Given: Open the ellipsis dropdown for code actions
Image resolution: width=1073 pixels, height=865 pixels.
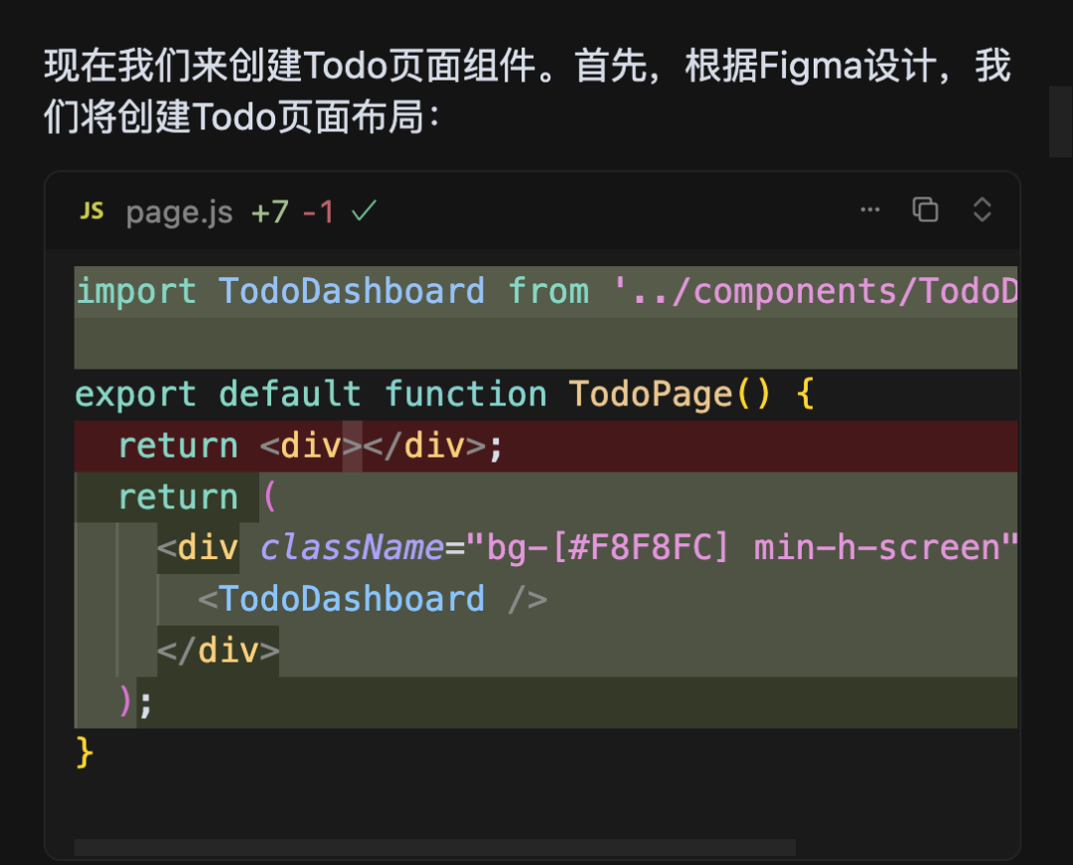Looking at the screenshot, I should pyautogui.click(x=870, y=210).
